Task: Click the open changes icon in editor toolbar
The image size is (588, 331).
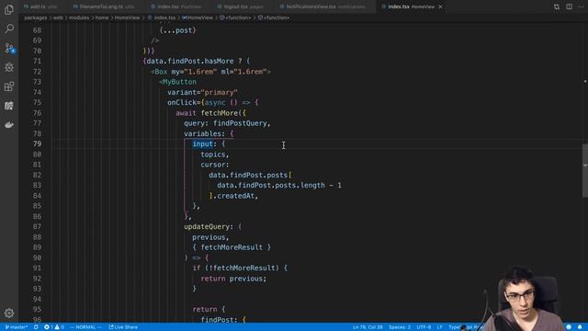Action: coord(557,6)
